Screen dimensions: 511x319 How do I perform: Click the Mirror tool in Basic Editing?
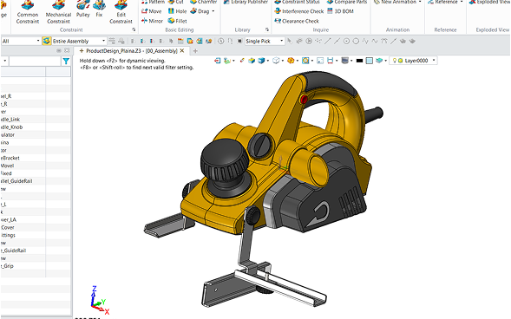tap(152, 21)
